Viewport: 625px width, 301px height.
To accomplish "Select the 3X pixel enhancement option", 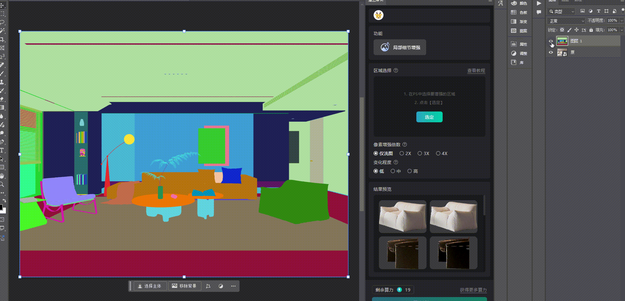I will tap(424, 153).
